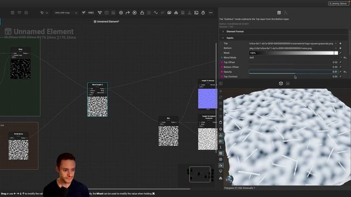Reset Opacity with its revert arrow

[x=345, y=72]
